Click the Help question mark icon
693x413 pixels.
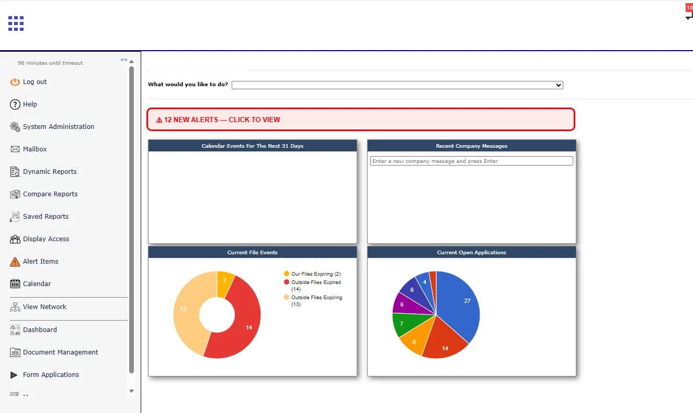click(15, 104)
